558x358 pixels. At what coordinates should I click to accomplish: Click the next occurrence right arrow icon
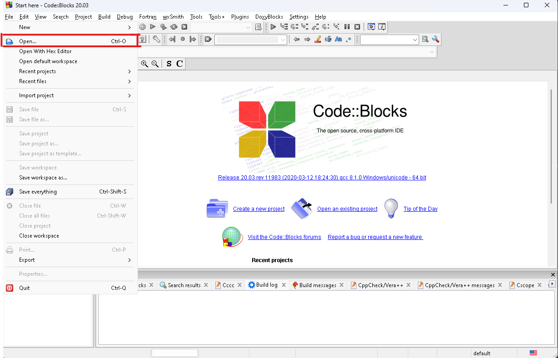(x=307, y=40)
